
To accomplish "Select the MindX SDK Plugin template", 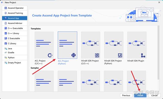I will pyautogui.click(x=137, y=47).
